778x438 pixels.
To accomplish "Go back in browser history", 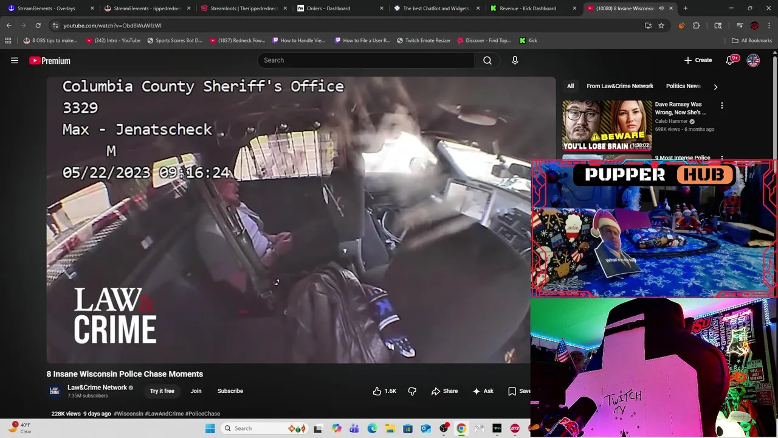I will (x=9, y=26).
